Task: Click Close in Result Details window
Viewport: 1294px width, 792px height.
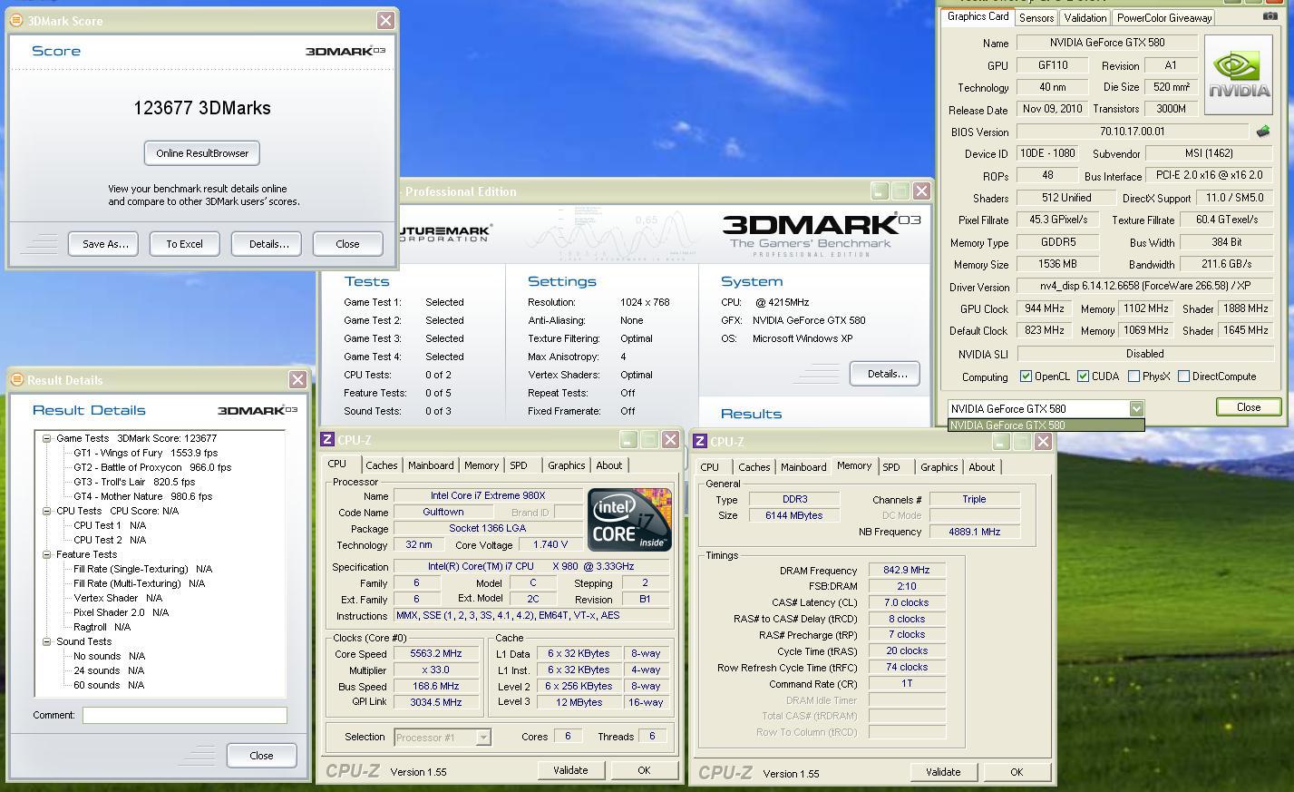Action: coord(261,755)
